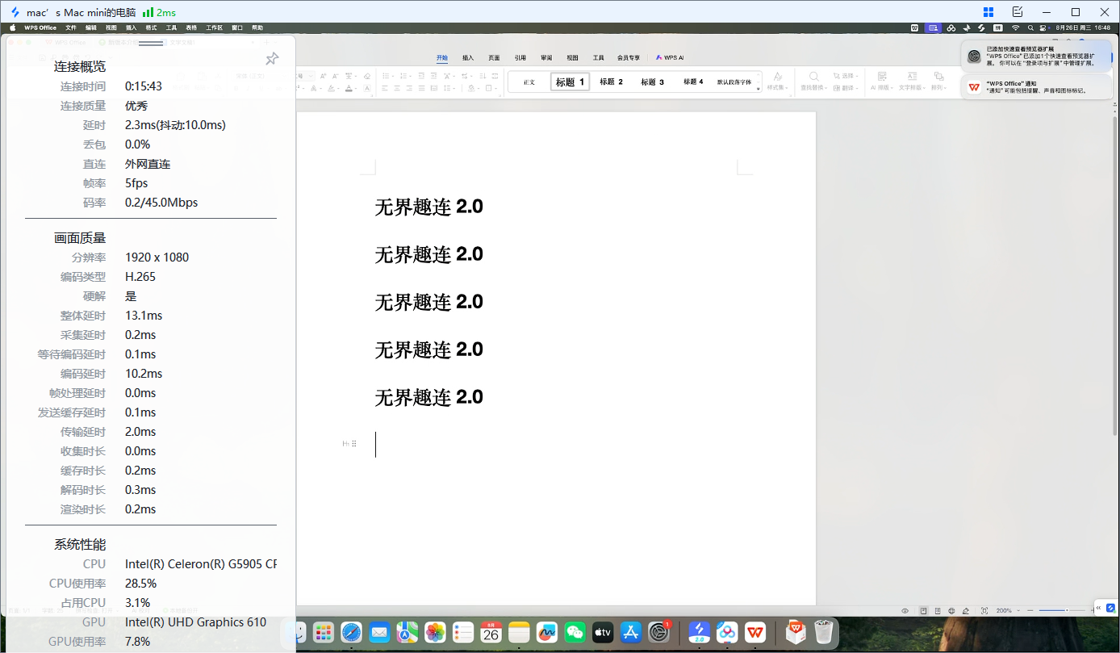Switch to the 审阅 ribbon tab
1120x653 pixels.
[x=546, y=58]
